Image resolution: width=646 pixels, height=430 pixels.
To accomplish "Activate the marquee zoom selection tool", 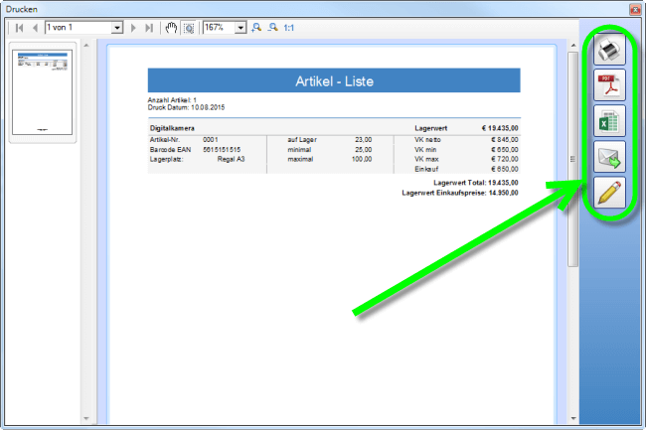I will (x=189, y=28).
